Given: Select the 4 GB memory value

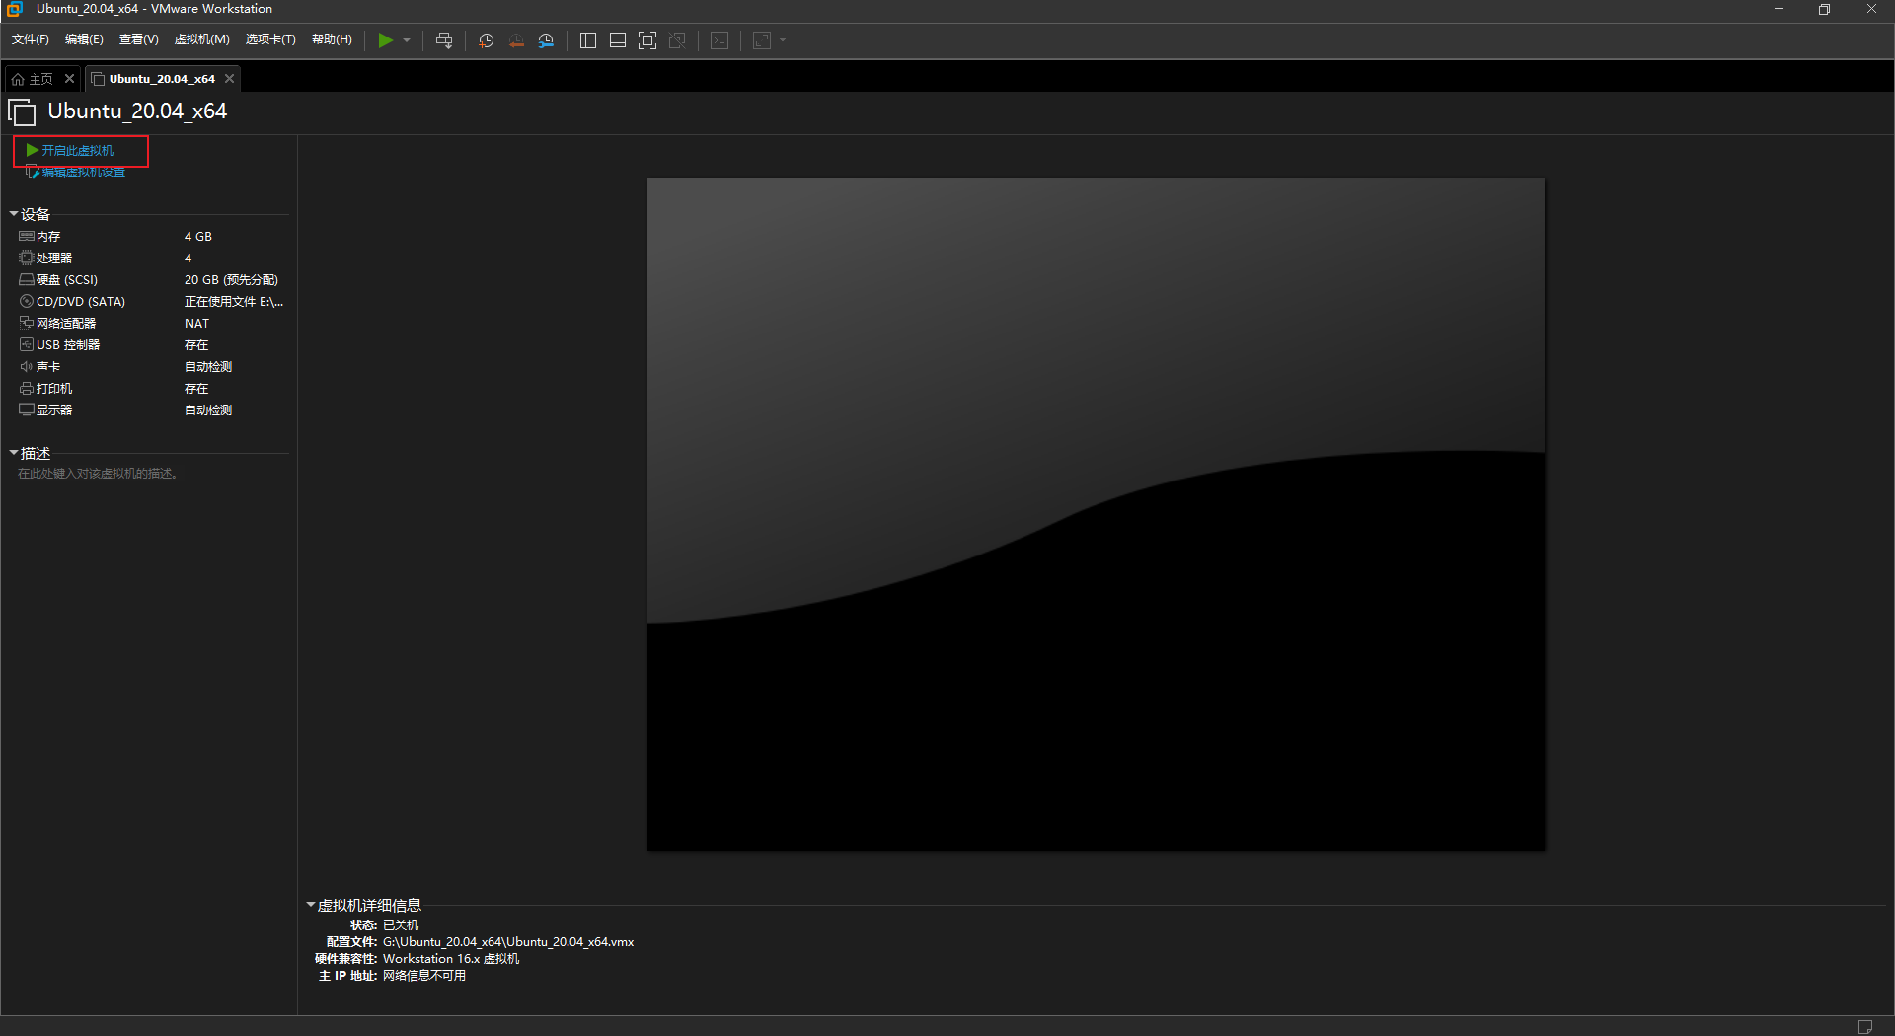Looking at the screenshot, I should [198, 237].
